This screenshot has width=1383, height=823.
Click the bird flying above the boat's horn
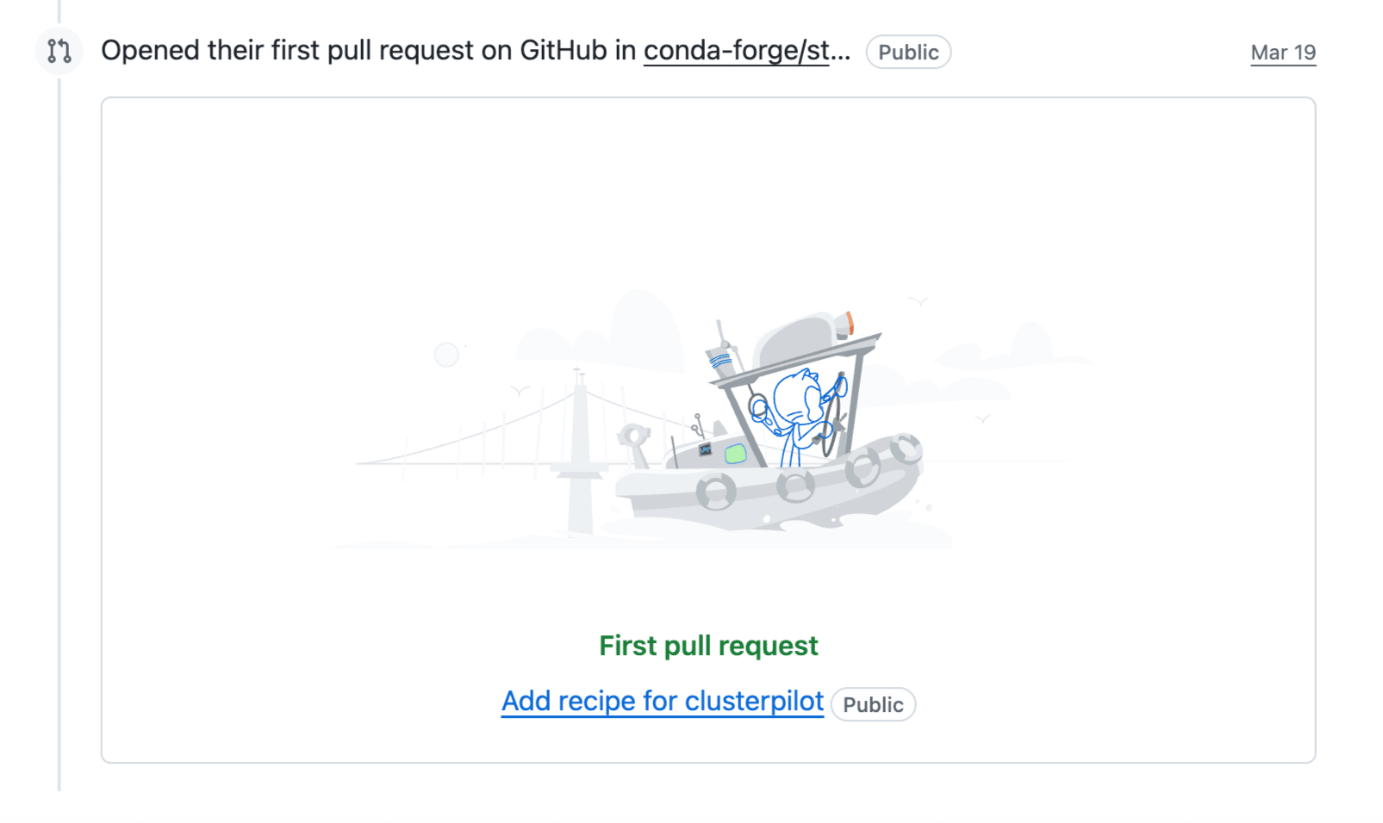pyautogui.click(x=919, y=300)
